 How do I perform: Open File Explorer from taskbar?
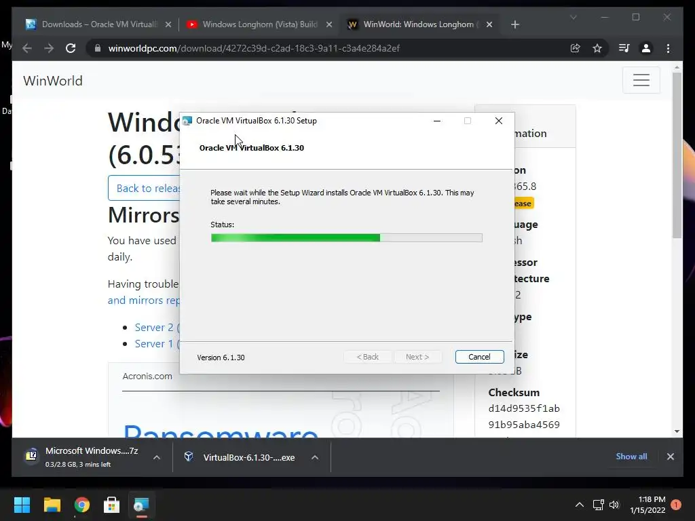pos(52,505)
